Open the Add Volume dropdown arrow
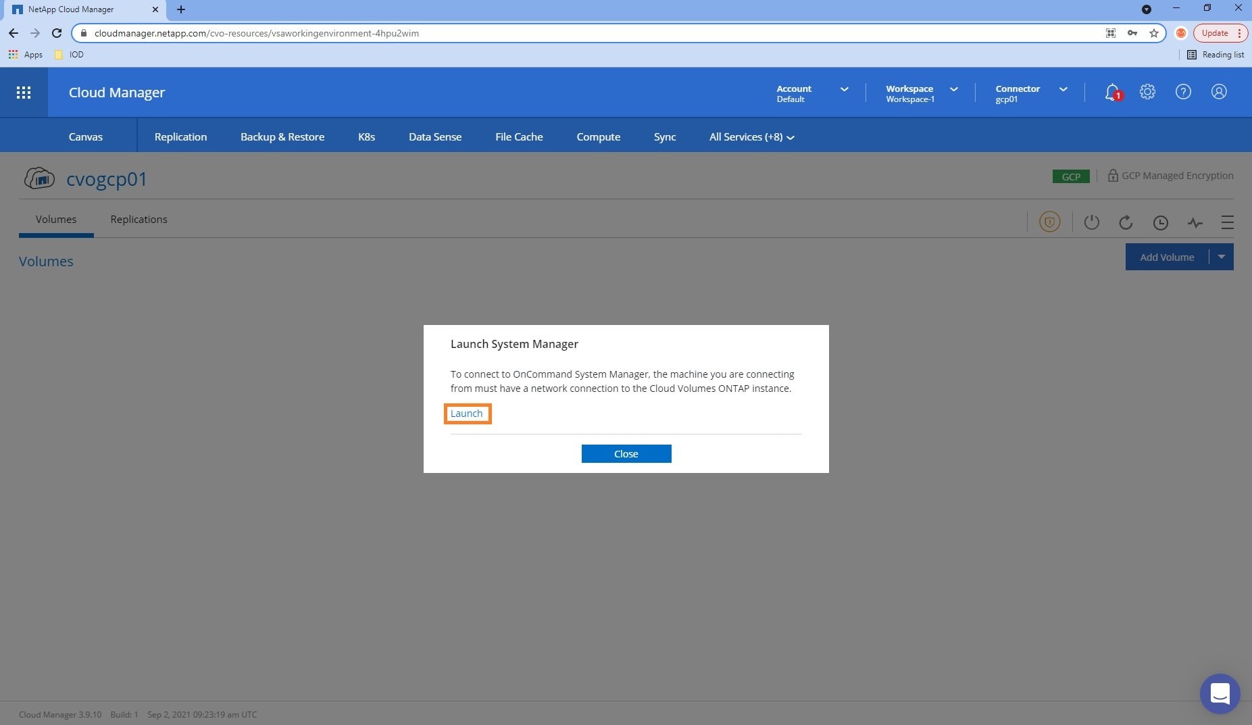Viewport: 1252px width, 725px height. pyautogui.click(x=1221, y=257)
